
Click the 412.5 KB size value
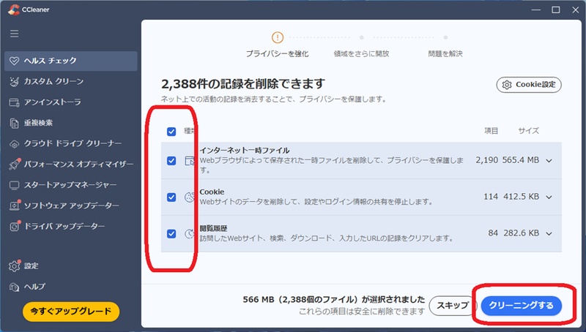[522, 197]
